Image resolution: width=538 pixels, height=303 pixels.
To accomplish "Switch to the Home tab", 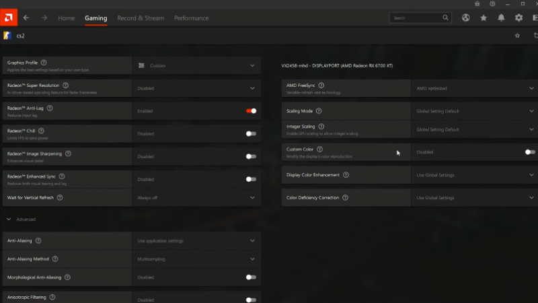I will (x=66, y=18).
